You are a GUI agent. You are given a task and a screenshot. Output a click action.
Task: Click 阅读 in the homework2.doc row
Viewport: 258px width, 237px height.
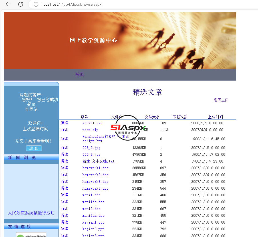pos(64,175)
